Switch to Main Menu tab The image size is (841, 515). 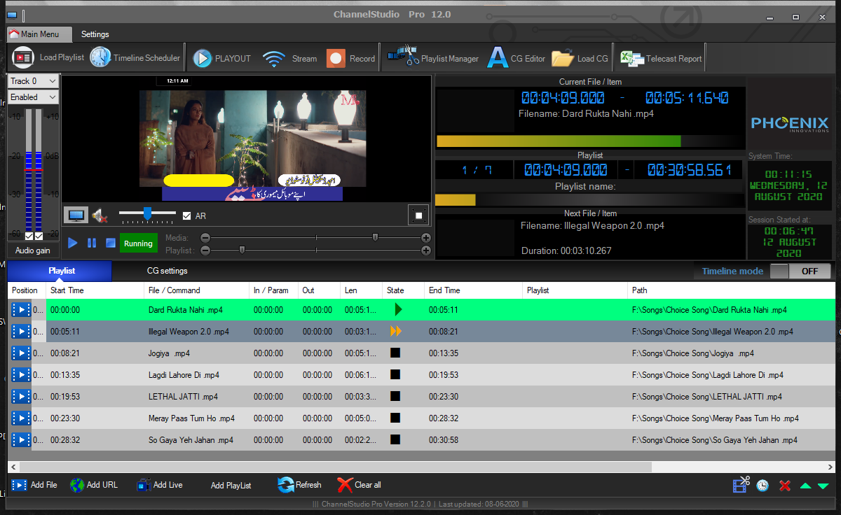click(39, 34)
